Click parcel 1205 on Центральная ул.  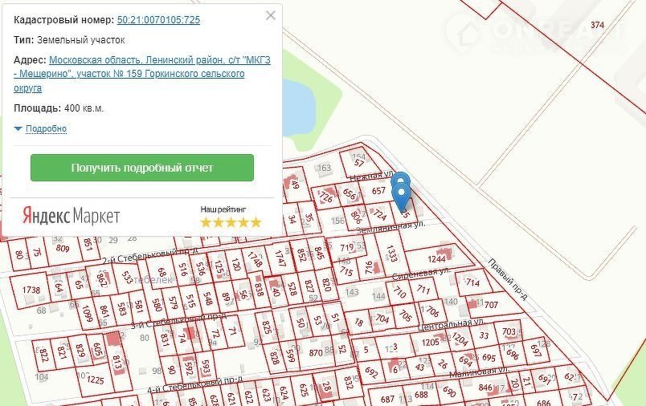[430, 342]
